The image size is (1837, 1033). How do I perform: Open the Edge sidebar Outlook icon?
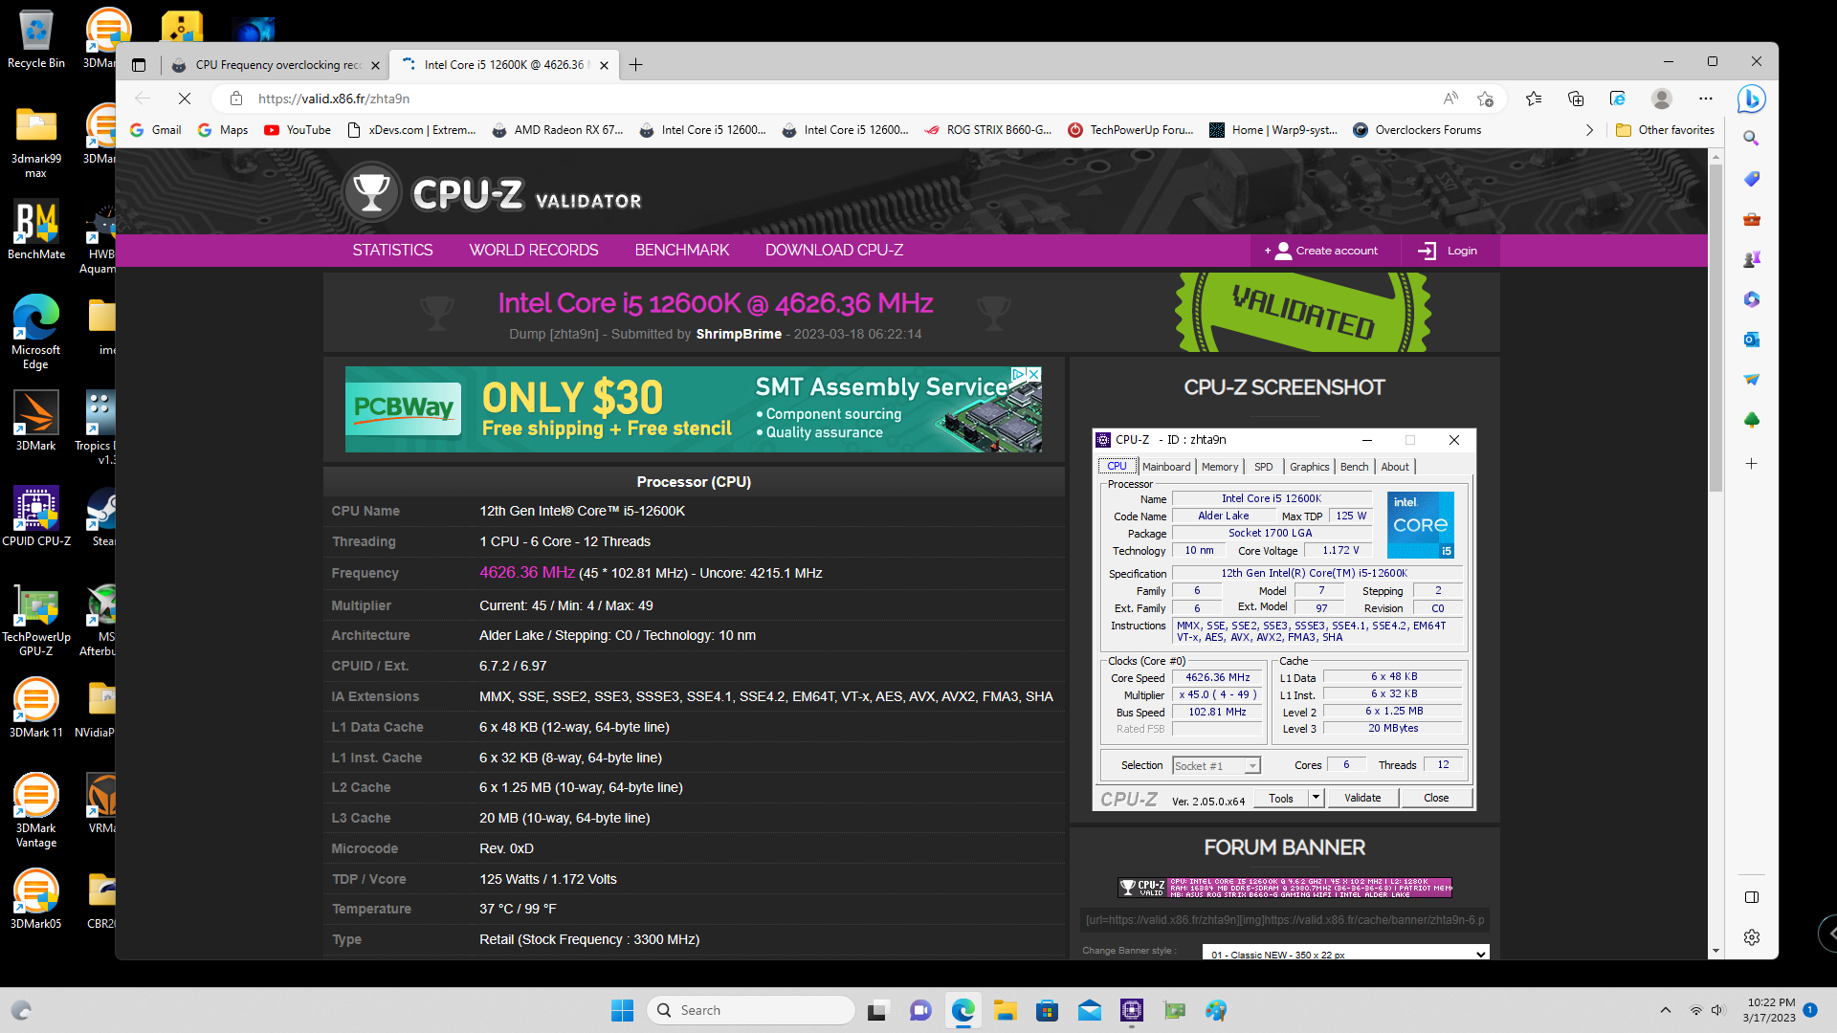tap(1751, 340)
